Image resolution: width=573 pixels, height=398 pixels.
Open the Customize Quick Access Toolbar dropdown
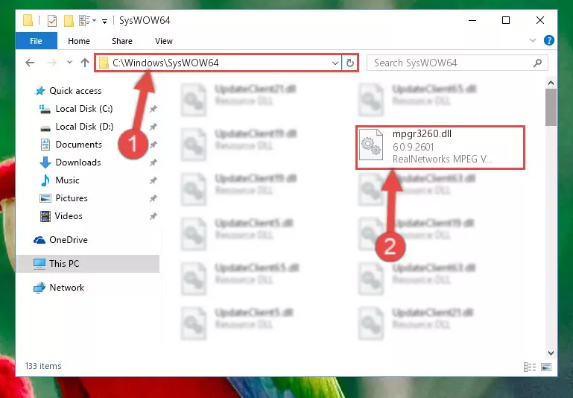[x=104, y=21]
